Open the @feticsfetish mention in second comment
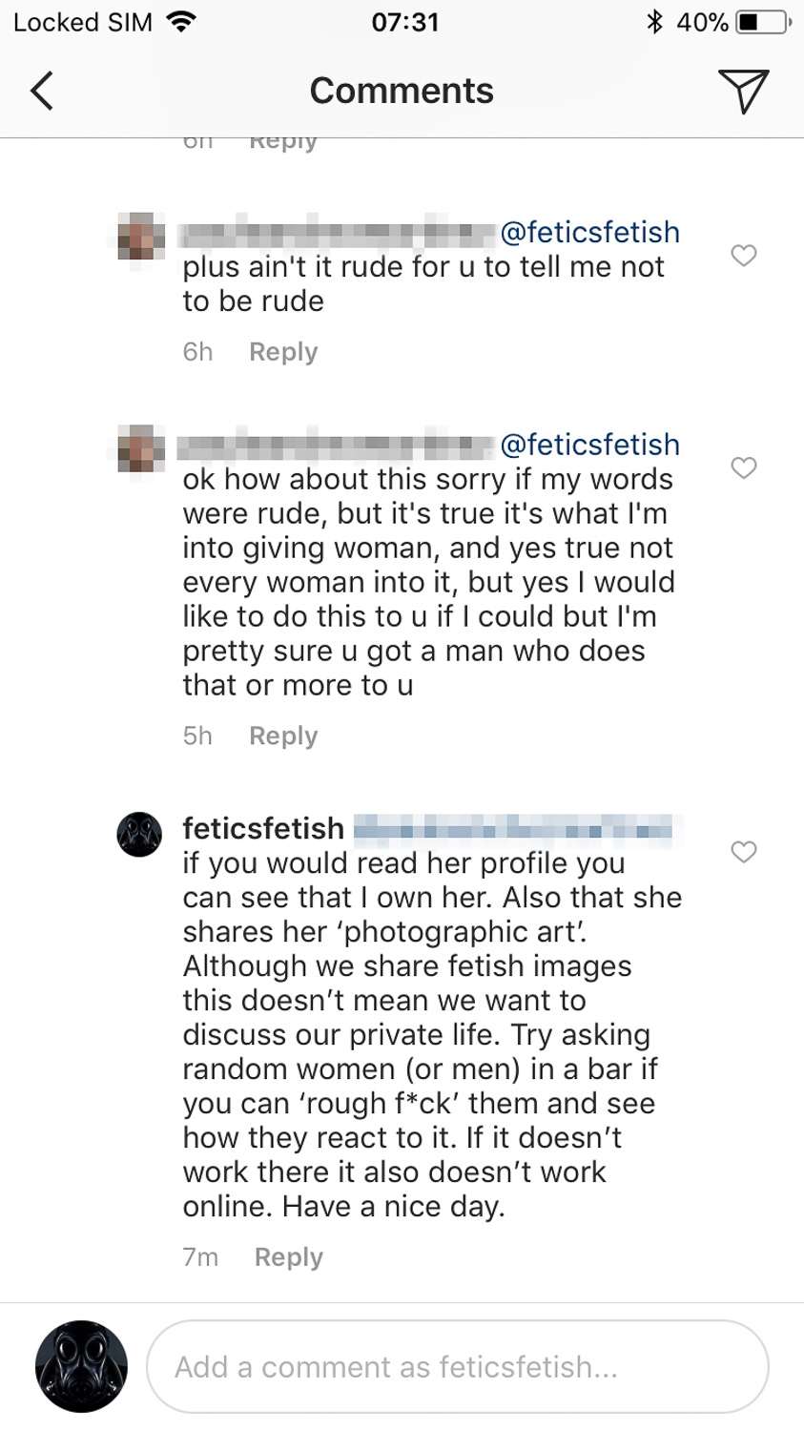The width and height of the screenshot is (804, 1431). (x=589, y=446)
